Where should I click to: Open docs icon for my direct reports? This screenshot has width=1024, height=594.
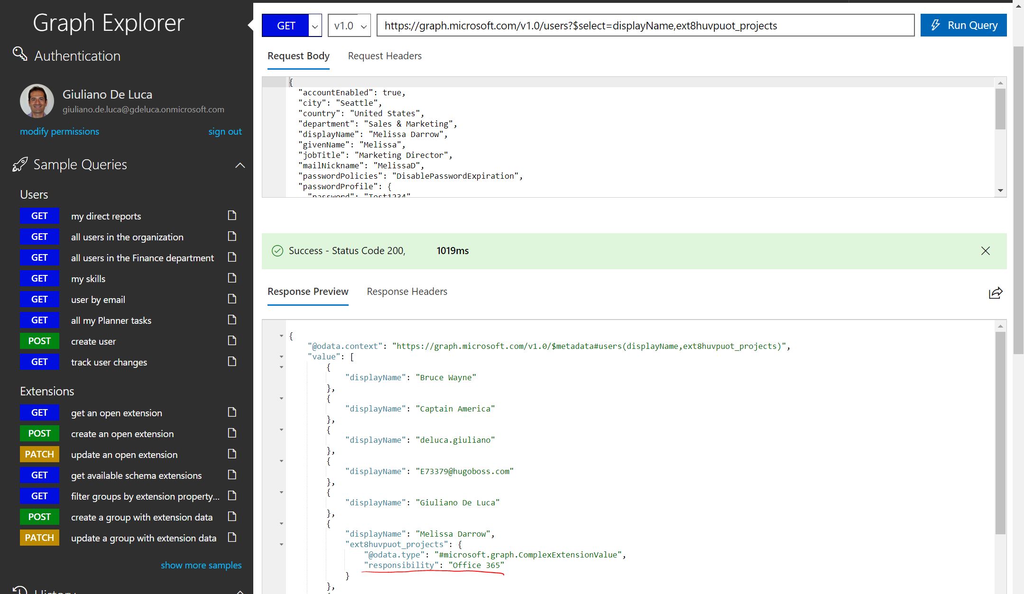pyautogui.click(x=232, y=216)
